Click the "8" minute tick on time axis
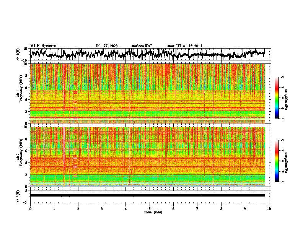 point(221,209)
